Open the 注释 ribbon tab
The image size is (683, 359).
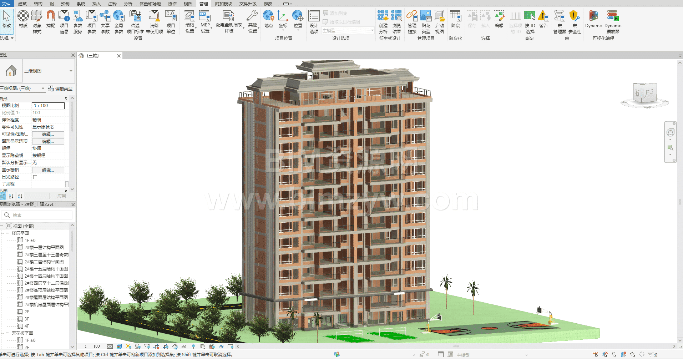point(112,4)
